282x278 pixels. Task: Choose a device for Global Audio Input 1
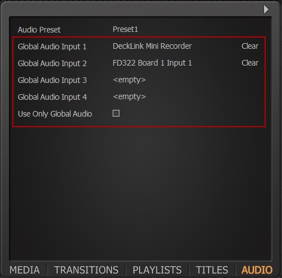click(x=152, y=46)
